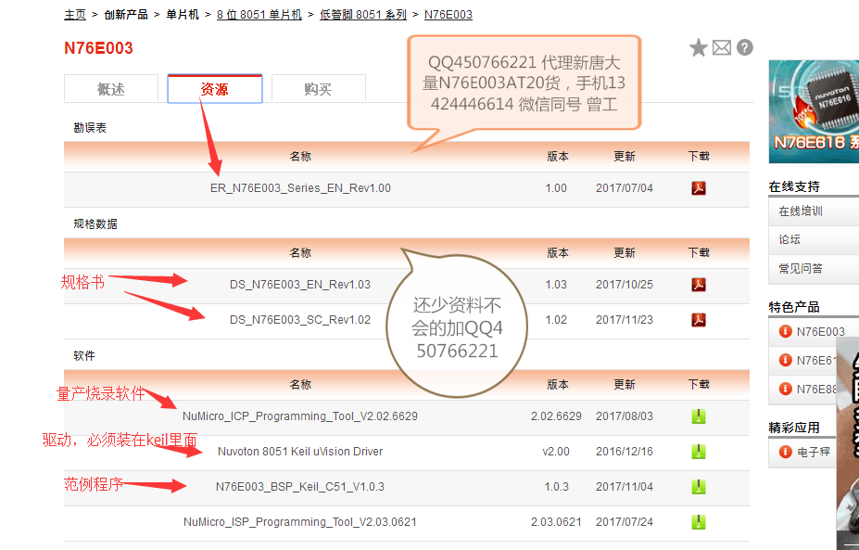Switch to the 概述 tab
Viewport: 859px width, 550px height.
[x=111, y=89]
